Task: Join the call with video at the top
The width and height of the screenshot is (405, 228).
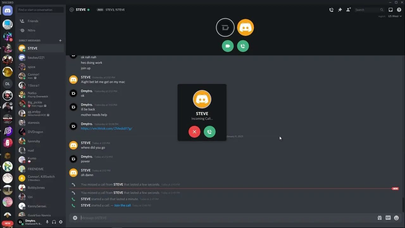Action: click(x=228, y=46)
